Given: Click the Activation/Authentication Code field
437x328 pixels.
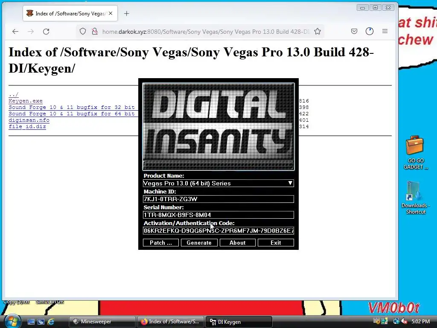Looking at the screenshot, I should click(x=218, y=231).
